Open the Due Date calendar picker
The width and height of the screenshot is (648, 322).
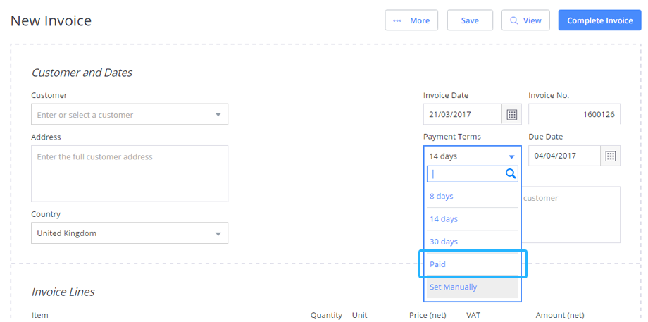[x=611, y=156]
